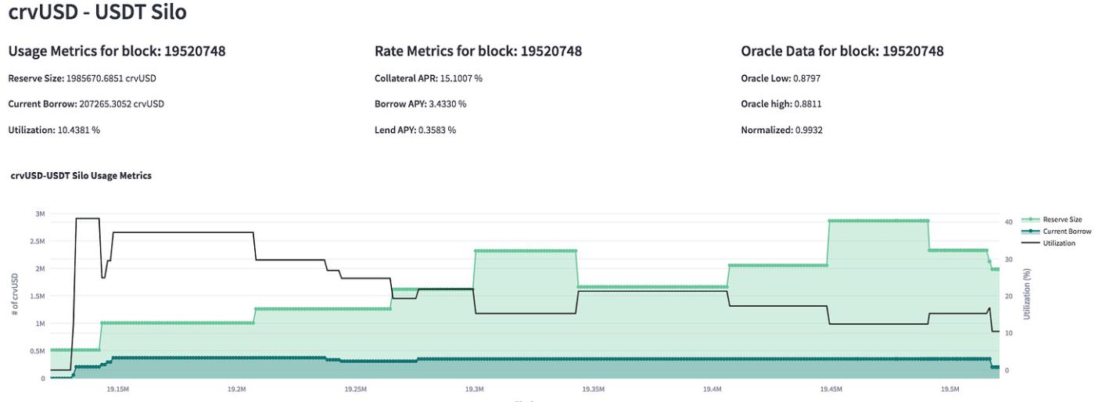1095x402 pixels.
Task: Click the 2.5M label on the left axis
Action: (x=38, y=241)
